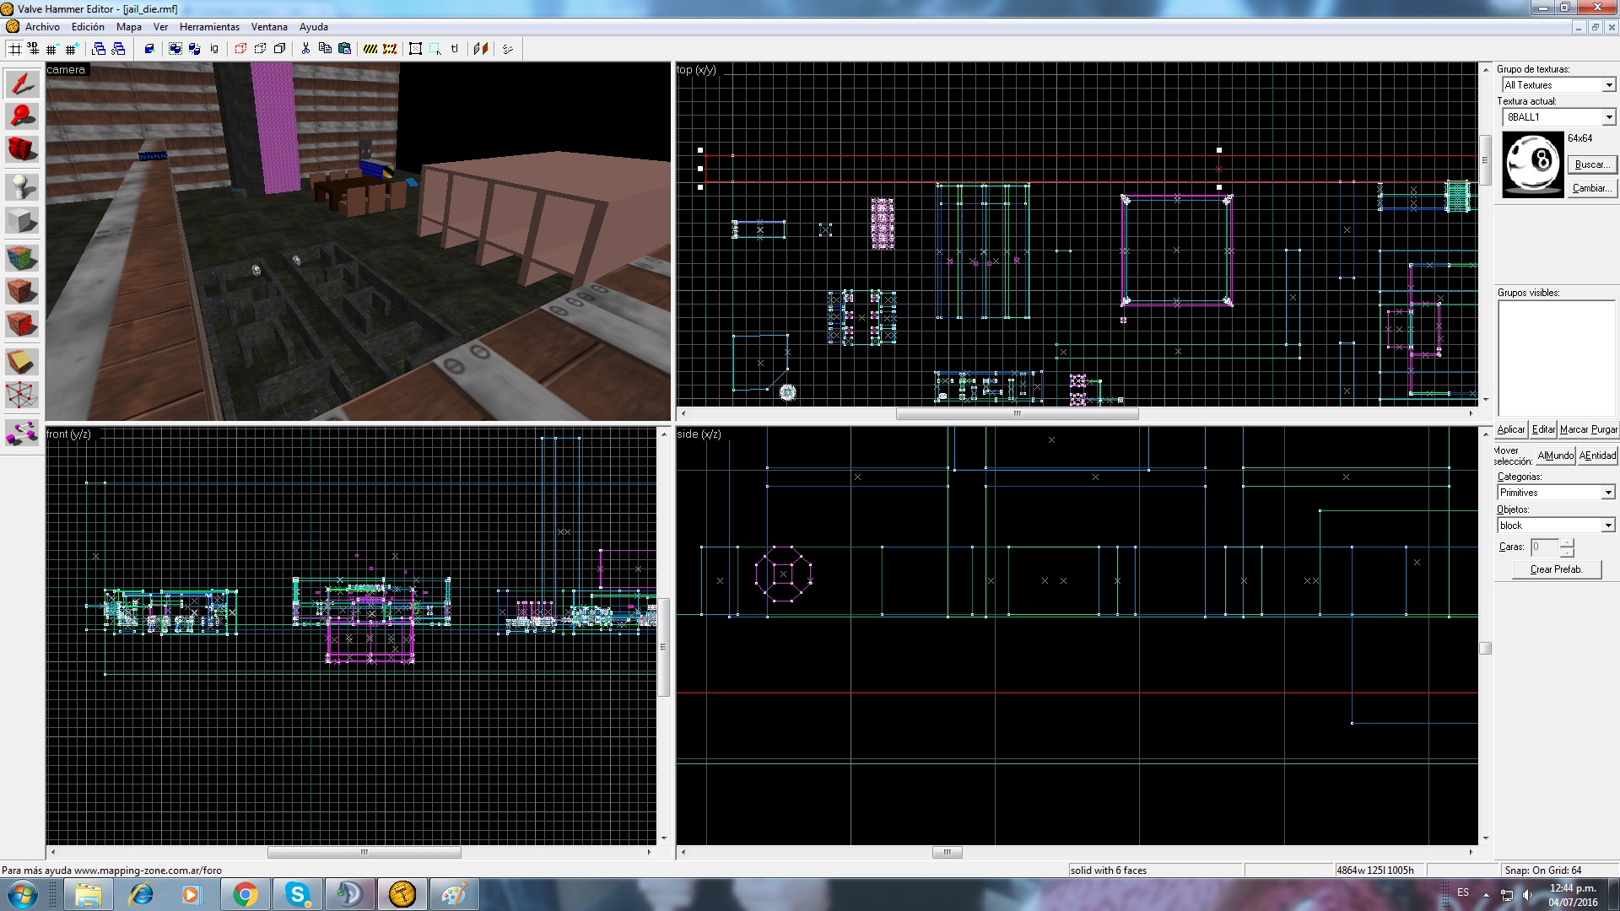The image size is (1620, 911).
Task: Select the Path tool
Action: click(22, 434)
